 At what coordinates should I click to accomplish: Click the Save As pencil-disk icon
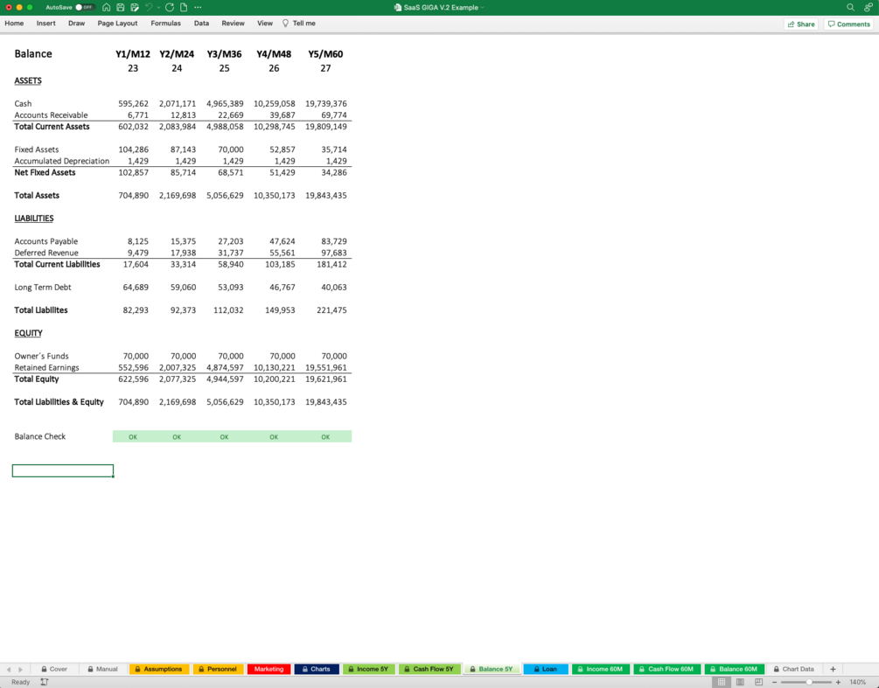coord(135,7)
